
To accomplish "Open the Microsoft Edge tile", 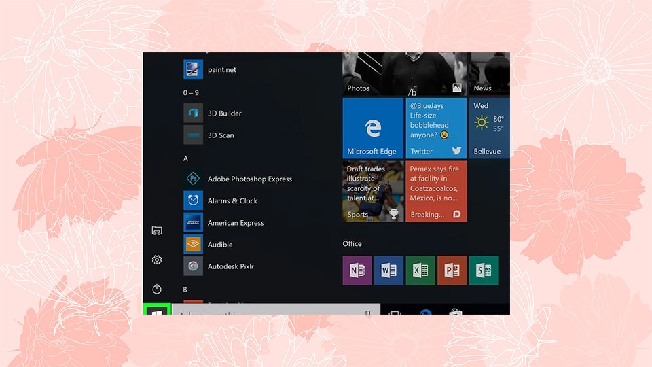I will coord(373,128).
